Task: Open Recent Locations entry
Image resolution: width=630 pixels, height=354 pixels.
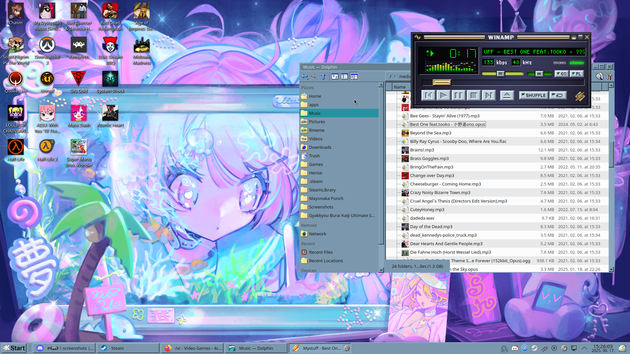Action: (339, 261)
